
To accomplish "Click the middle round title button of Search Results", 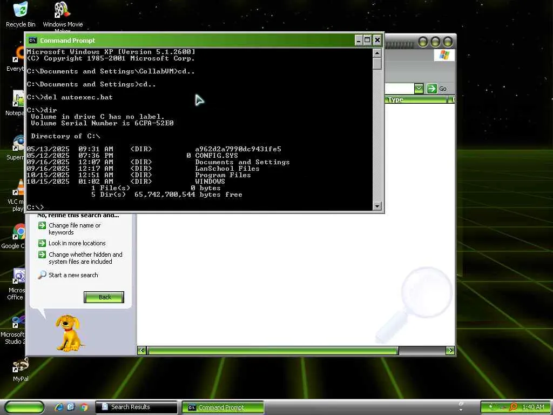I will click(x=435, y=42).
